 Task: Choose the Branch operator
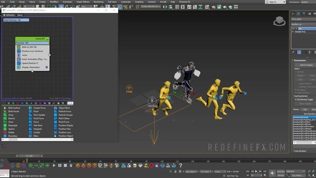click(9, 119)
